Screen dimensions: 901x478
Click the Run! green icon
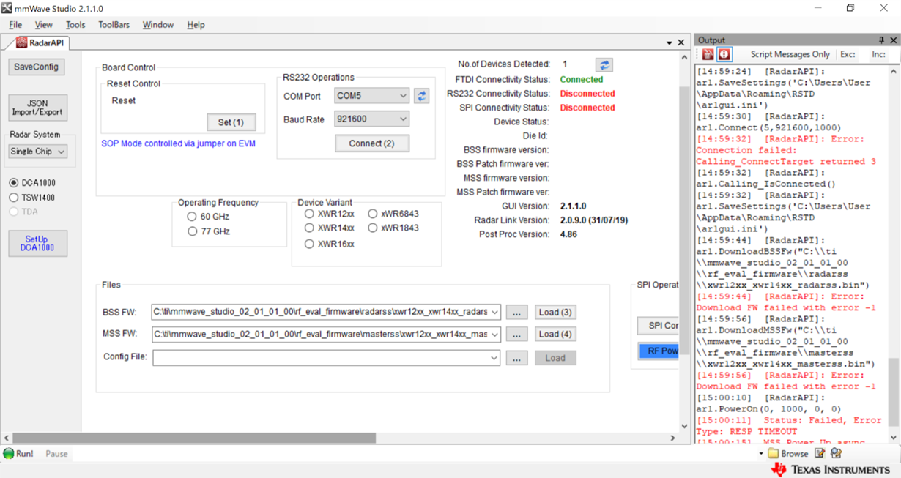pos(9,454)
